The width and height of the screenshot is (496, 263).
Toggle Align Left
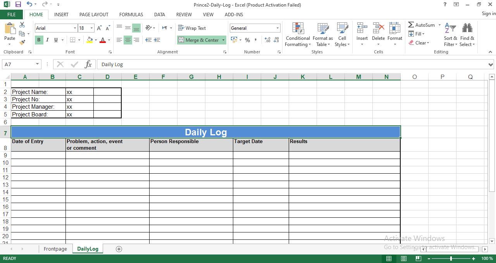click(x=119, y=40)
